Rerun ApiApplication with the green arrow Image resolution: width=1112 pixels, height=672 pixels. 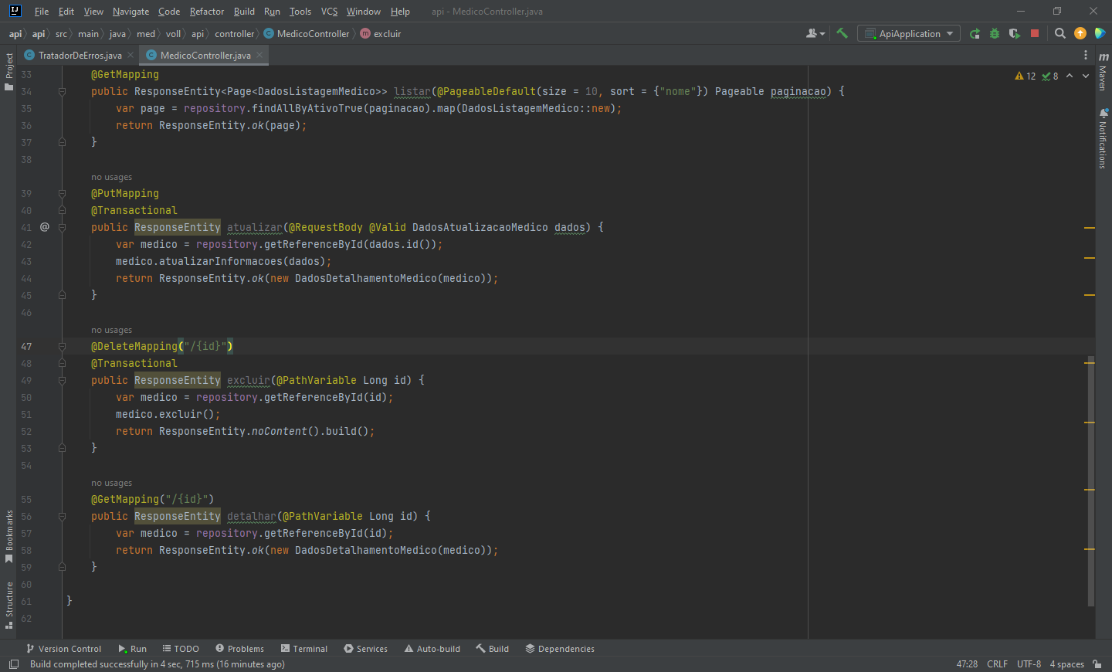point(975,33)
